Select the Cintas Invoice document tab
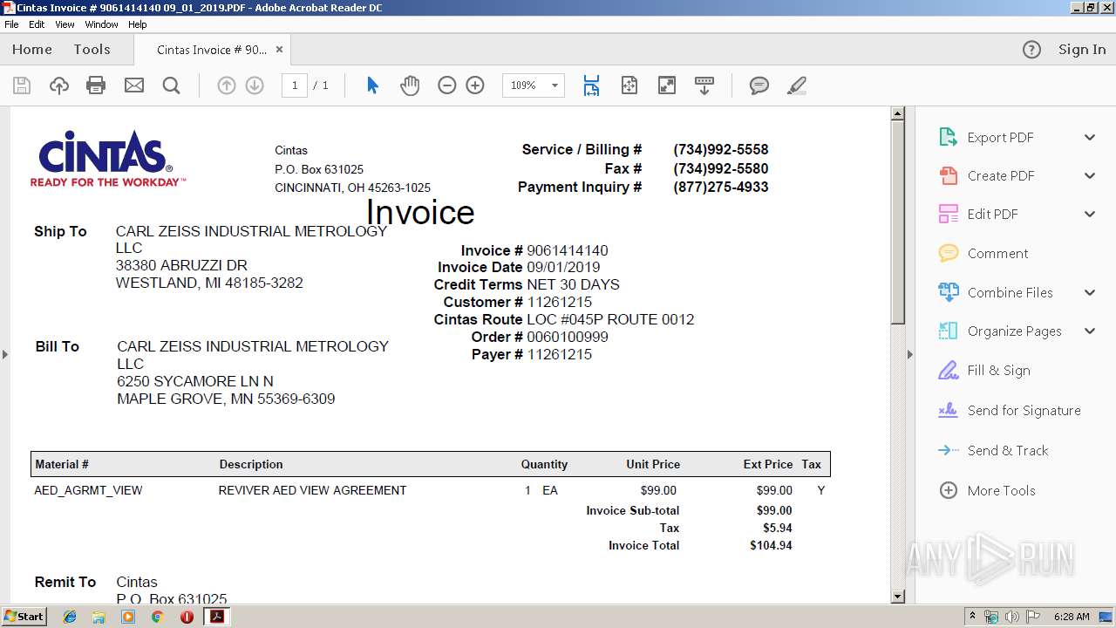1116x628 pixels. [x=212, y=50]
